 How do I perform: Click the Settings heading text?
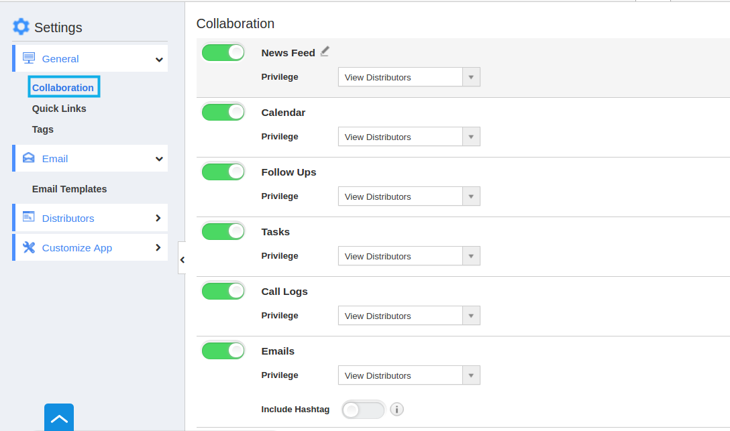coord(58,27)
